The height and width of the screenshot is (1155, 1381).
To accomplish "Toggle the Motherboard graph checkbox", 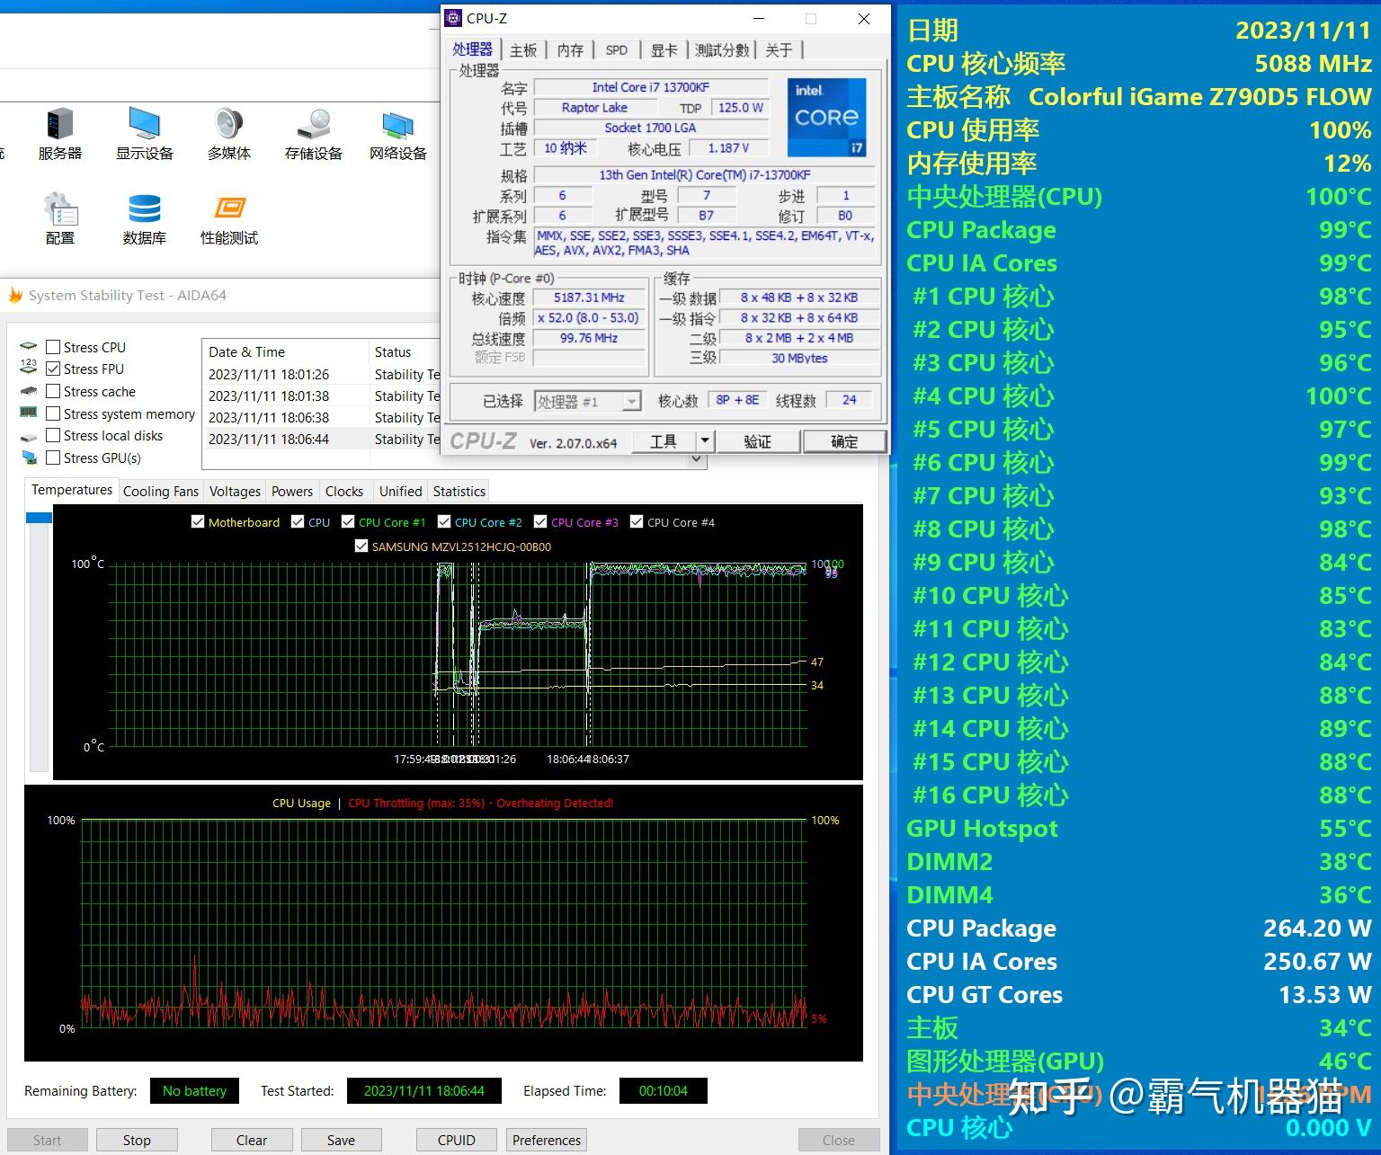I will coord(198,521).
